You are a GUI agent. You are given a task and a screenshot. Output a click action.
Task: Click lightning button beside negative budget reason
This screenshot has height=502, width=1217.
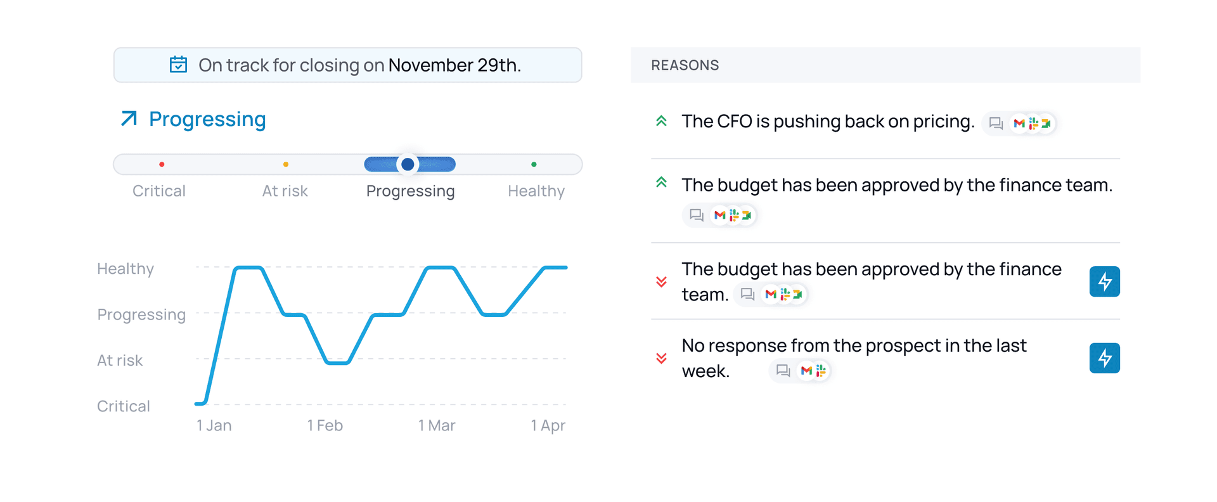point(1104,281)
